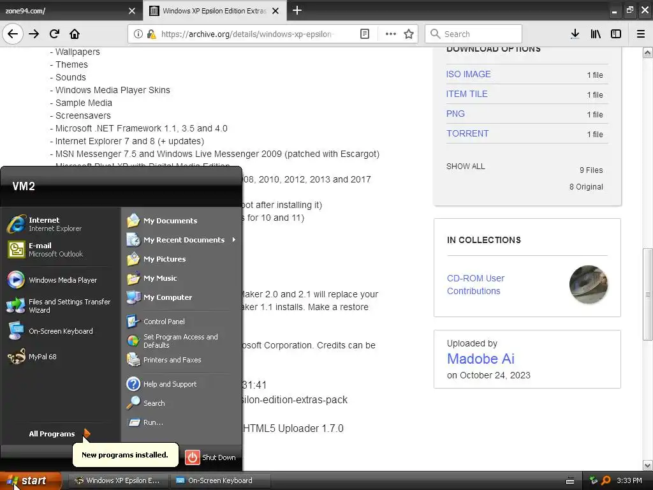Expand All Programs list
Viewport: 653px width, 490px height.
point(59,434)
